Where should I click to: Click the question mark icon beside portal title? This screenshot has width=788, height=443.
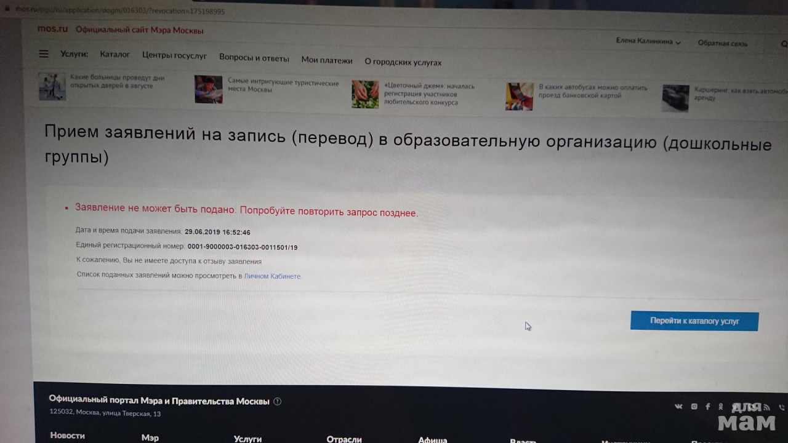pos(277,402)
